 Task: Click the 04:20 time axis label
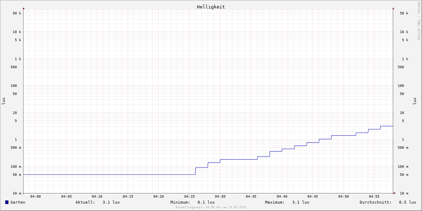159,197
